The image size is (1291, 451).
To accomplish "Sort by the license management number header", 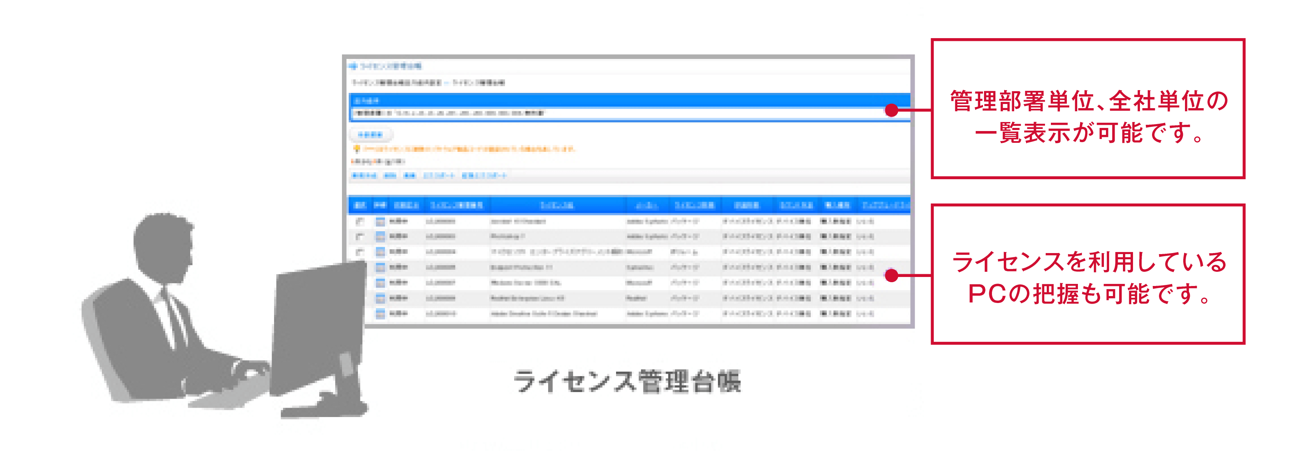I will [457, 205].
